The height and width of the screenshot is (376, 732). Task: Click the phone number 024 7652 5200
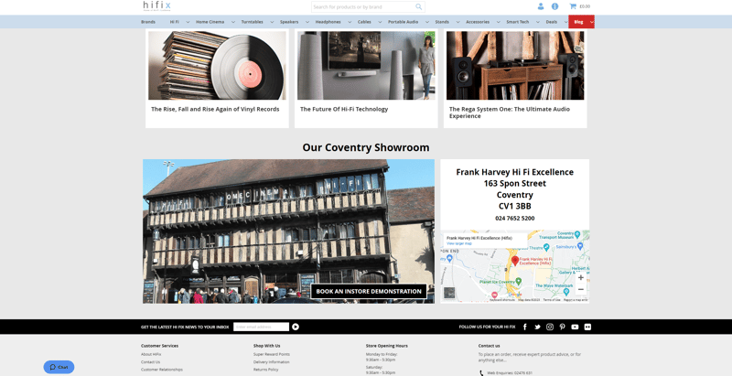coord(515,219)
